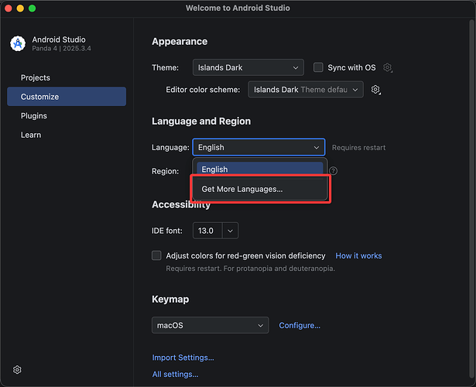This screenshot has width=476, height=387.
Task: Click the vertical scrollbar at right edge
Action: [x=472, y=199]
